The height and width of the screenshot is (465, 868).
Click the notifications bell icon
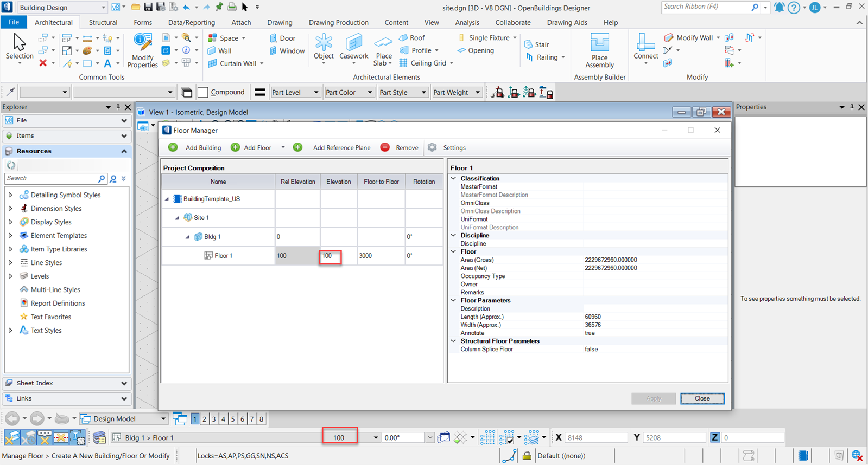tap(779, 8)
